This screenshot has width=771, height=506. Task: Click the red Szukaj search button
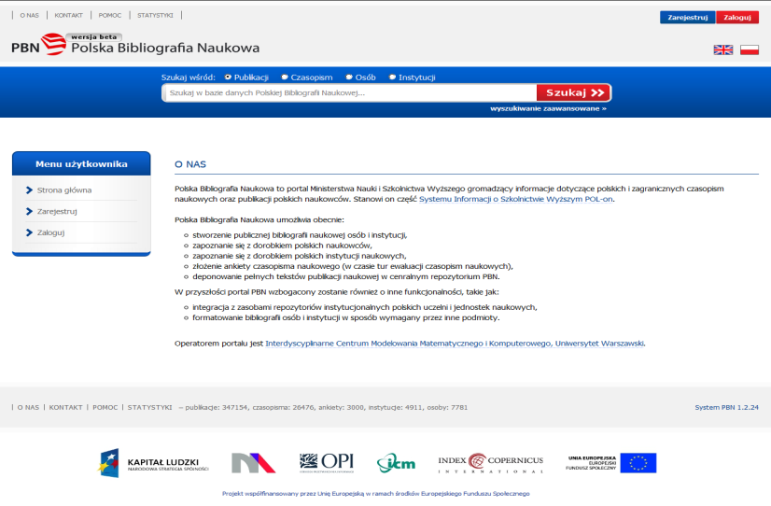574,92
